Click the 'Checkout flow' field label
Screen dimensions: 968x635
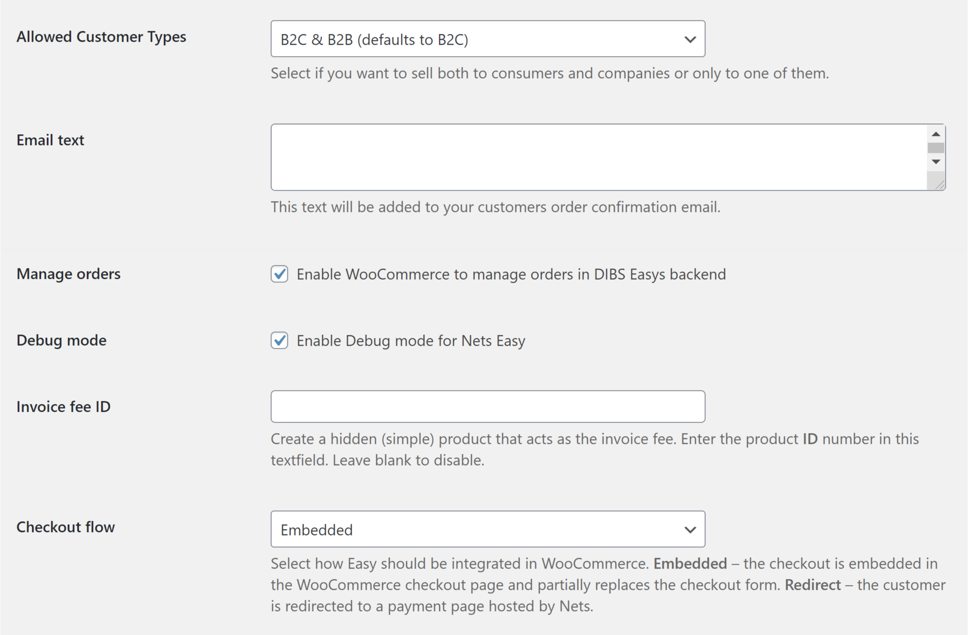tap(66, 527)
